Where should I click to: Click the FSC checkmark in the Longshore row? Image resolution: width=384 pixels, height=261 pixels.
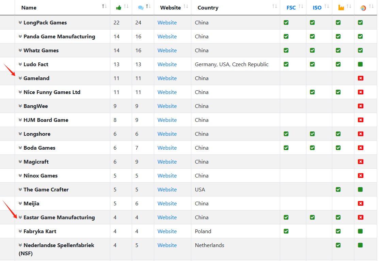[x=286, y=134]
